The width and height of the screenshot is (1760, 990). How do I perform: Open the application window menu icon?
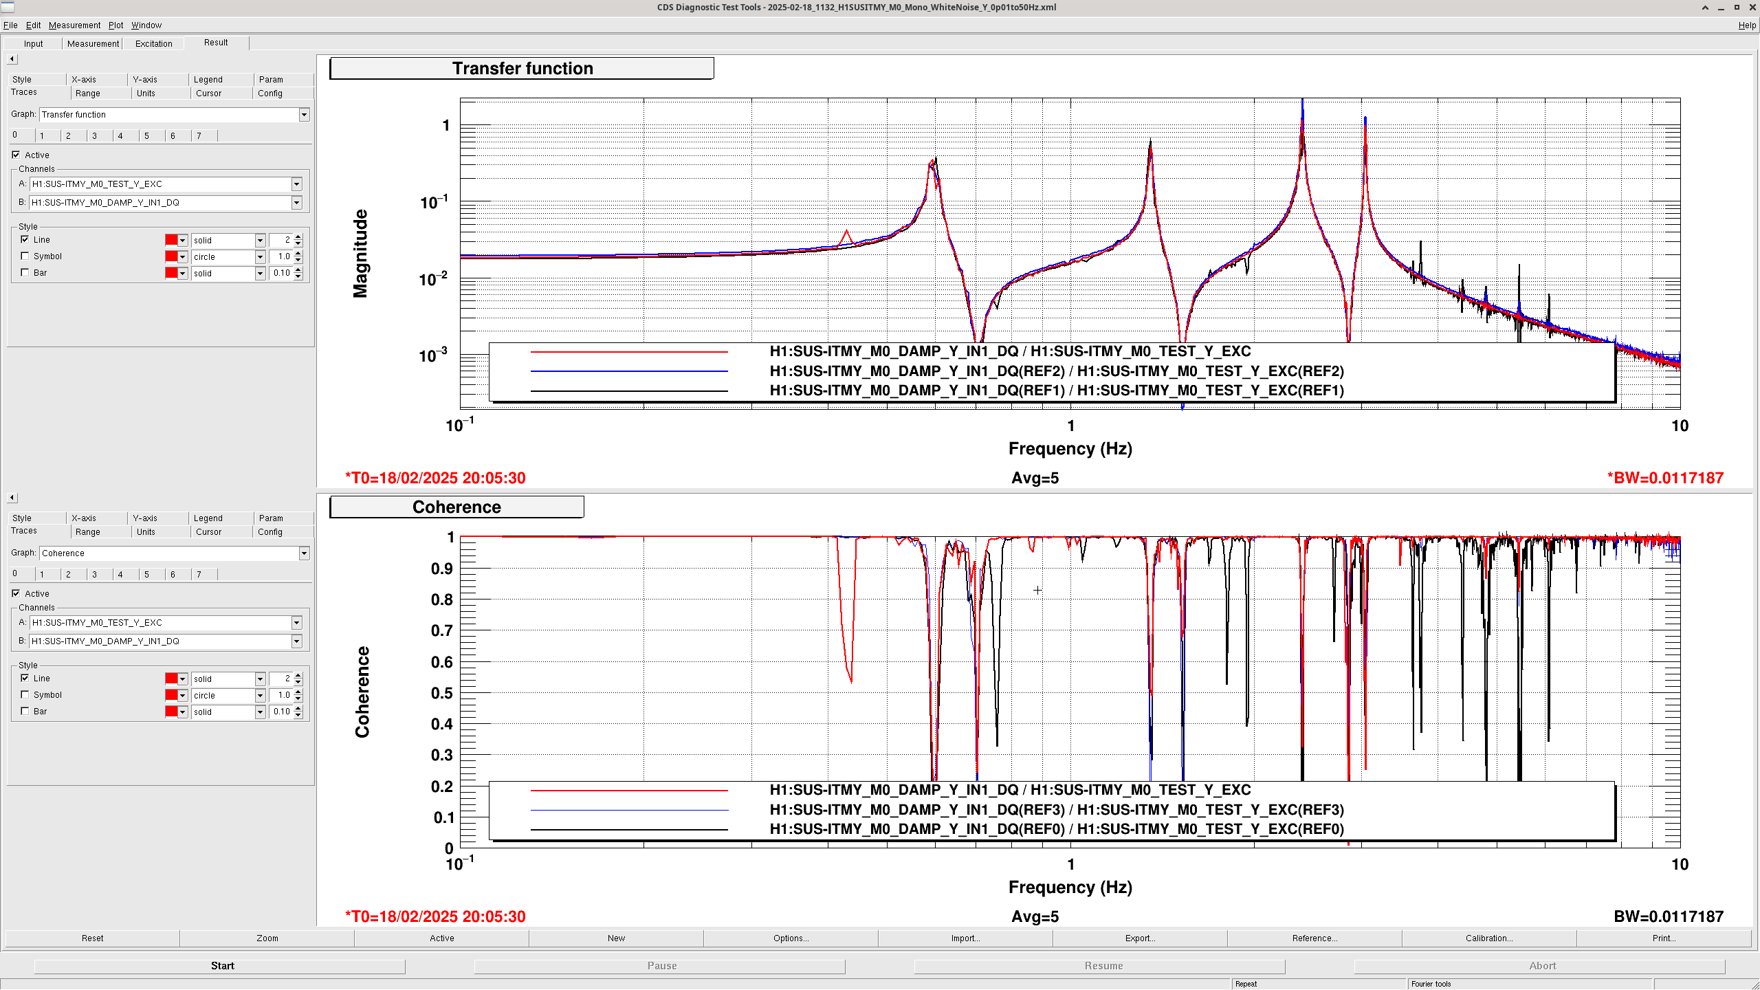pyautogui.click(x=7, y=7)
